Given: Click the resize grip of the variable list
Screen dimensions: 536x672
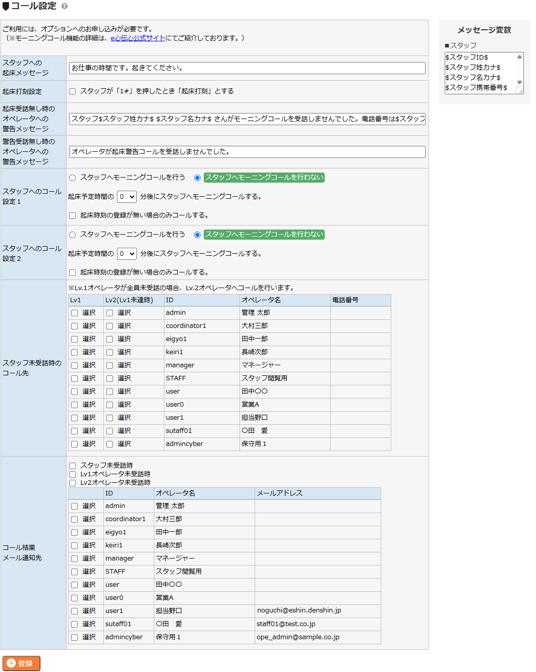Looking at the screenshot, I should pyautogui.click(x=520, y=90).
